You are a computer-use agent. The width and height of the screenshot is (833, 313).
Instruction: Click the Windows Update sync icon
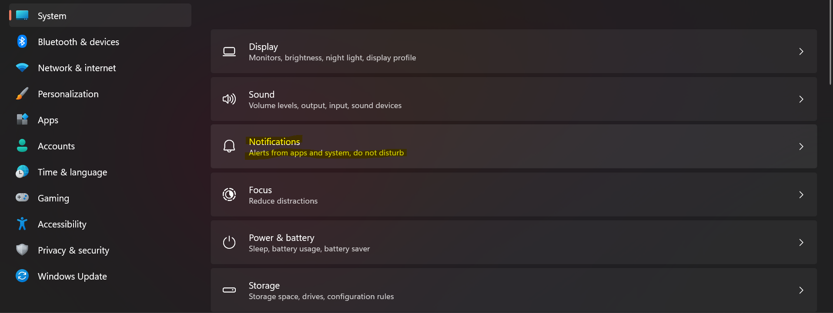click(x=22, y=276)
